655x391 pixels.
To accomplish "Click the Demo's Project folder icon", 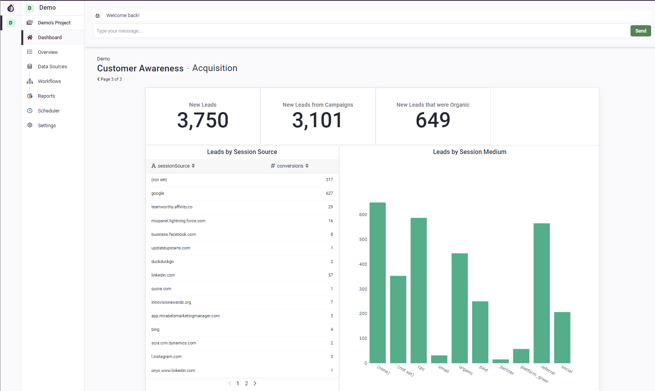I will (x=30, y=22).
